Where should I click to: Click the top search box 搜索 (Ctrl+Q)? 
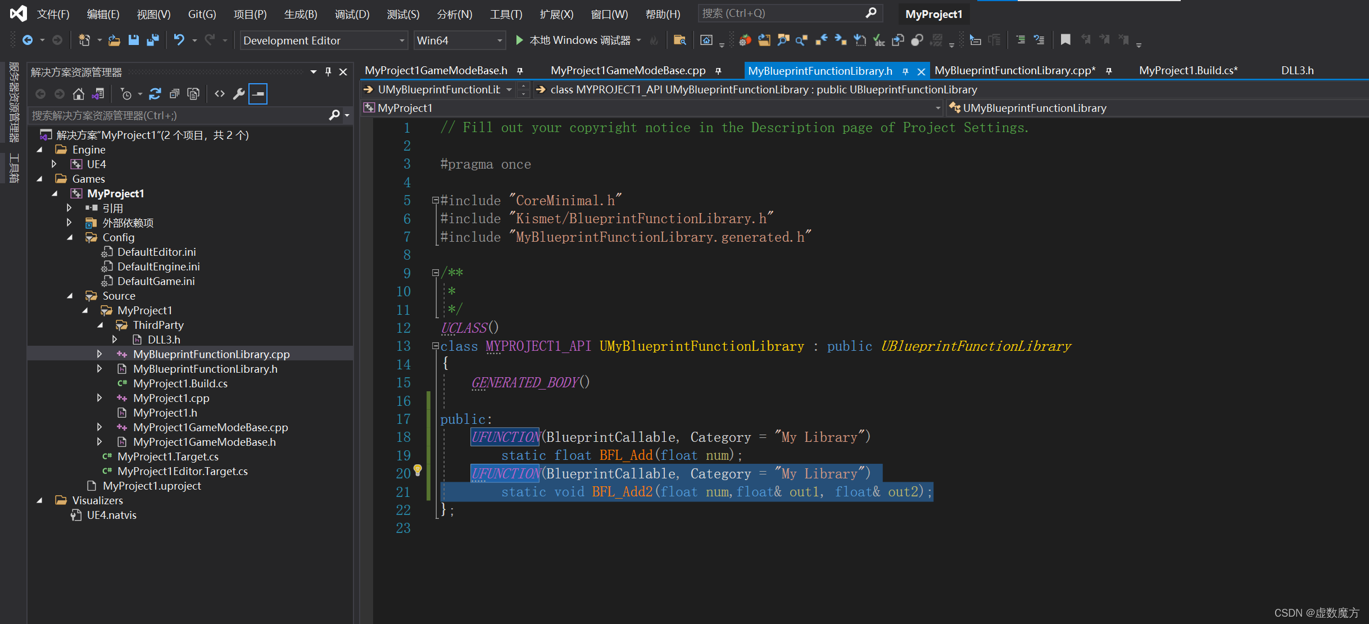point(790,13)
